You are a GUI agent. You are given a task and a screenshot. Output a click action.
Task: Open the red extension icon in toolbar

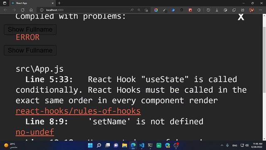pyautogui.click(x=190, y=10)
